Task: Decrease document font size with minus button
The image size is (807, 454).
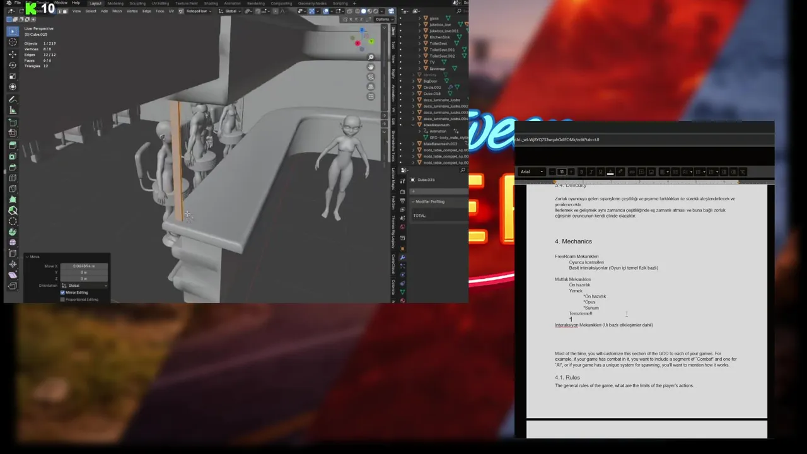Action: [552, 172]
